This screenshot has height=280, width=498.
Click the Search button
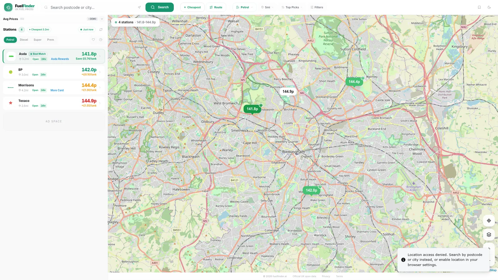pyautogui.click(x=160, y=7)
